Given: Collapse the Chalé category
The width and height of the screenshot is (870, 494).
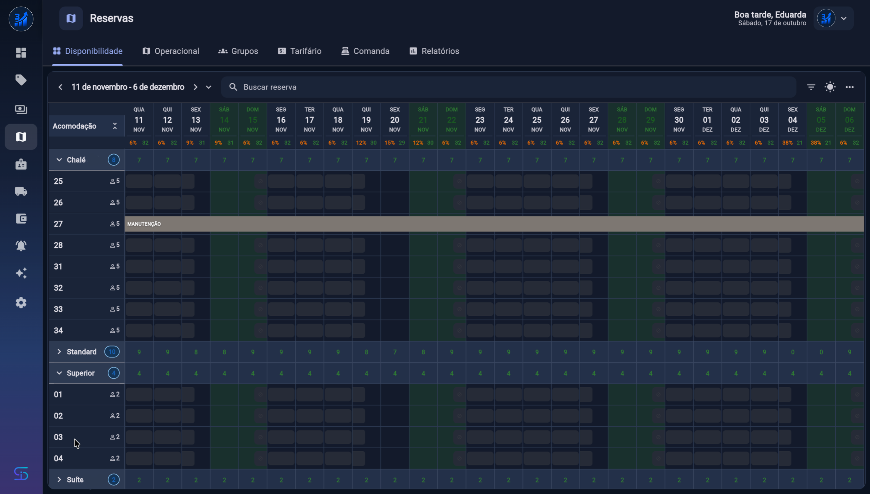Looking at the screenshot, I should [x=59, y=160].
